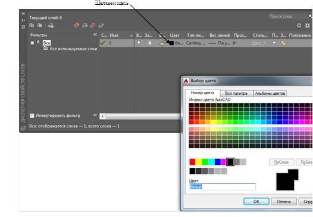Pick the magenta standard color swatch

(x=223, y=162)
